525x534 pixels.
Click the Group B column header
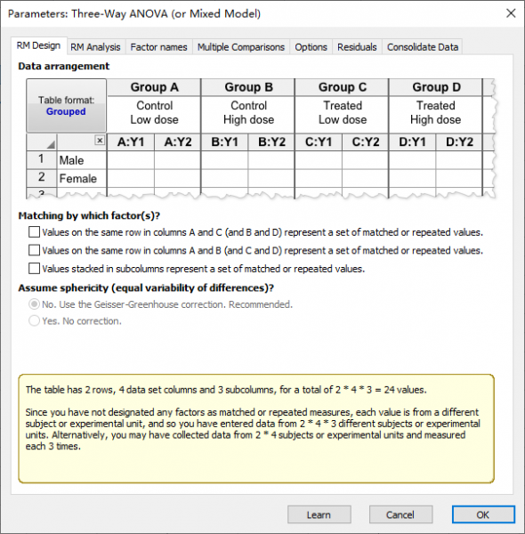(x=248, y=87)
